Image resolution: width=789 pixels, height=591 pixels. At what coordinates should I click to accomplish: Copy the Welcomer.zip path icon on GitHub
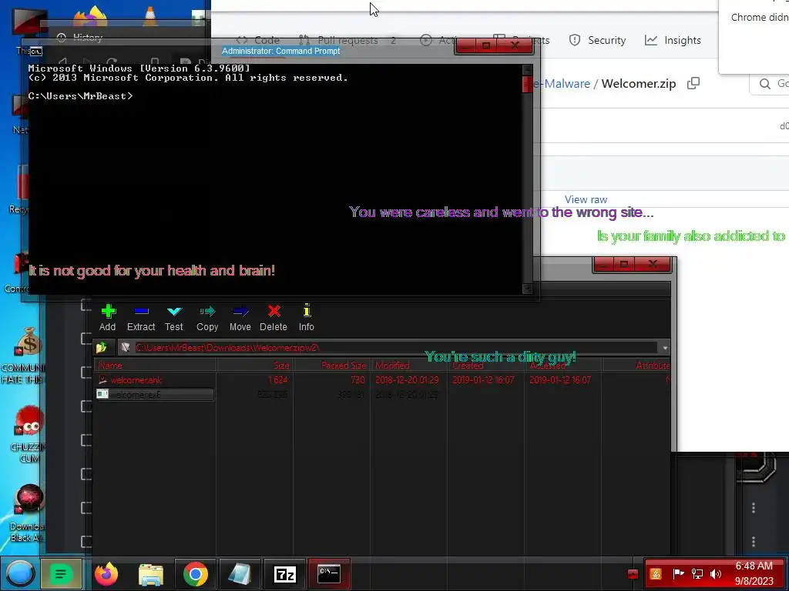(x=693, y=83)
